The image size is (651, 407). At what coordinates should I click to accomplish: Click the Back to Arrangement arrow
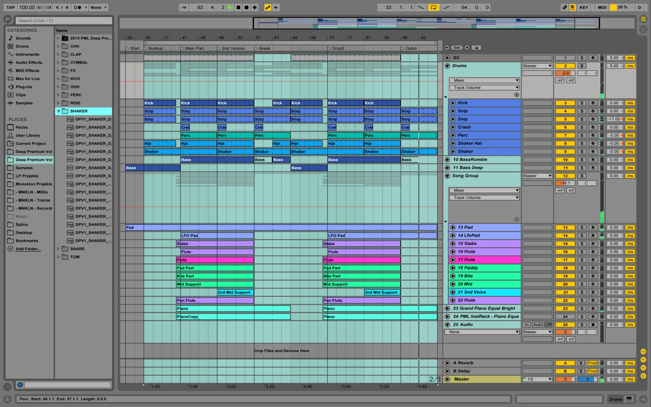(x=276, y=7)
